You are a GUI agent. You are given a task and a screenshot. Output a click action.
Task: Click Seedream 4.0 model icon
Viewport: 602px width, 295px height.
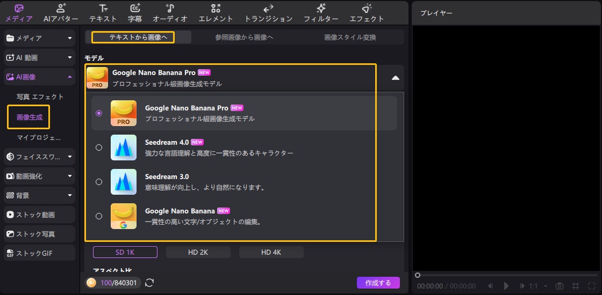click(124, 147)
